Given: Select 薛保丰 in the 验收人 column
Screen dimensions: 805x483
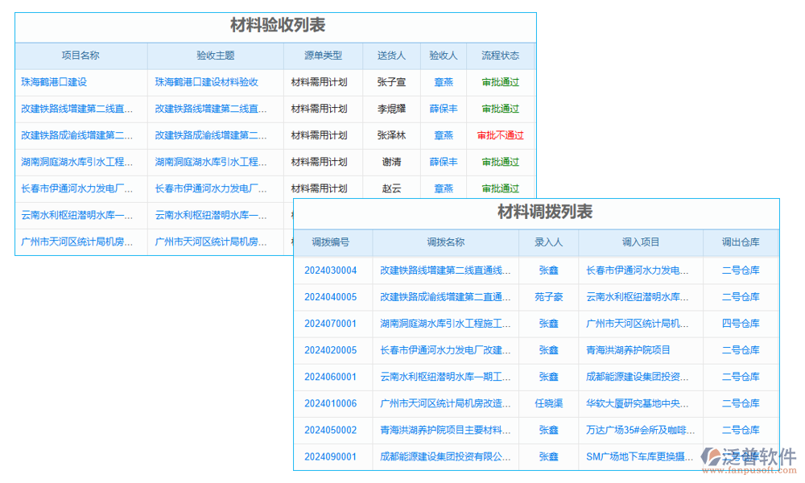Looking at the screenshot, I should click(444, 109).
